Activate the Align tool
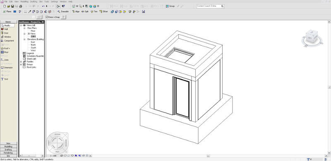Viewport: 331px width, 161px height. click(76, 12)
